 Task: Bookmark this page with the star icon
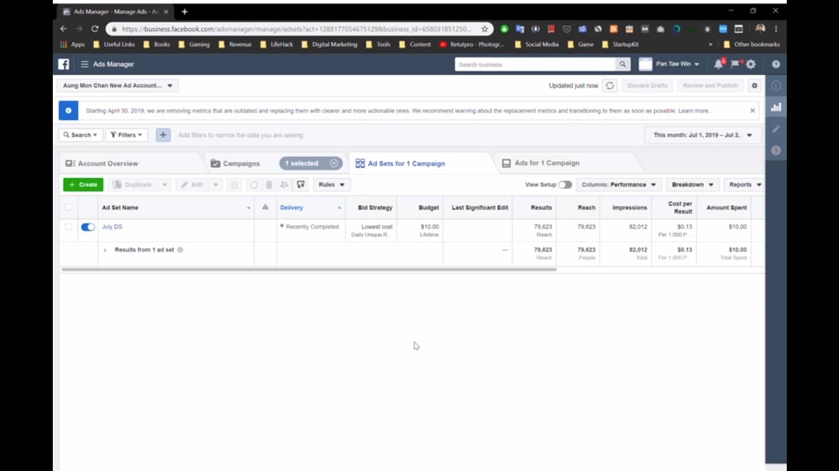coord(485,29)
